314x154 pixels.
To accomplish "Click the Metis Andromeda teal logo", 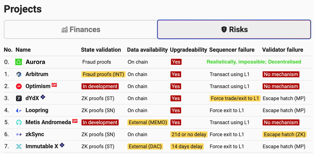I will [19, 122].
